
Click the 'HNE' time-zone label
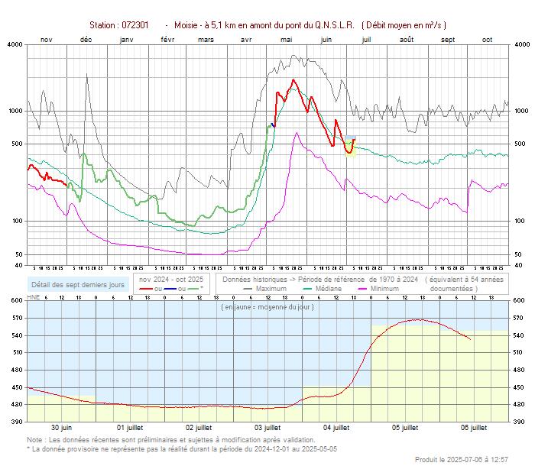33,297
